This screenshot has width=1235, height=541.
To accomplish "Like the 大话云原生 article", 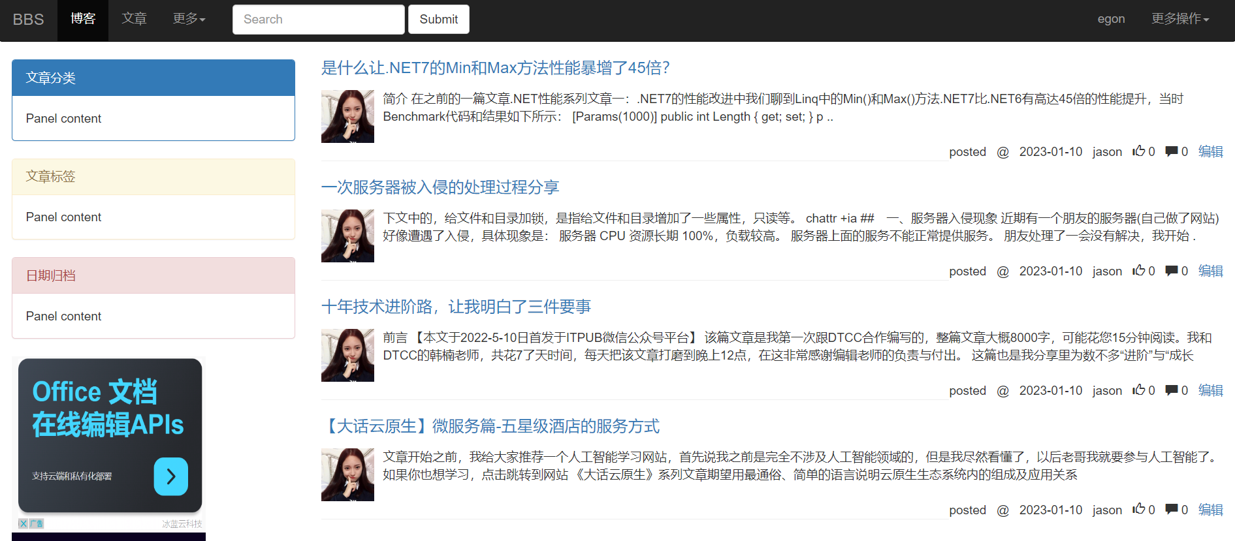I will pos(1138,509).
